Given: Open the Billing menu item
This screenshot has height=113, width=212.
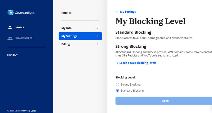Looking at the screenshot, I should [80, 44].
